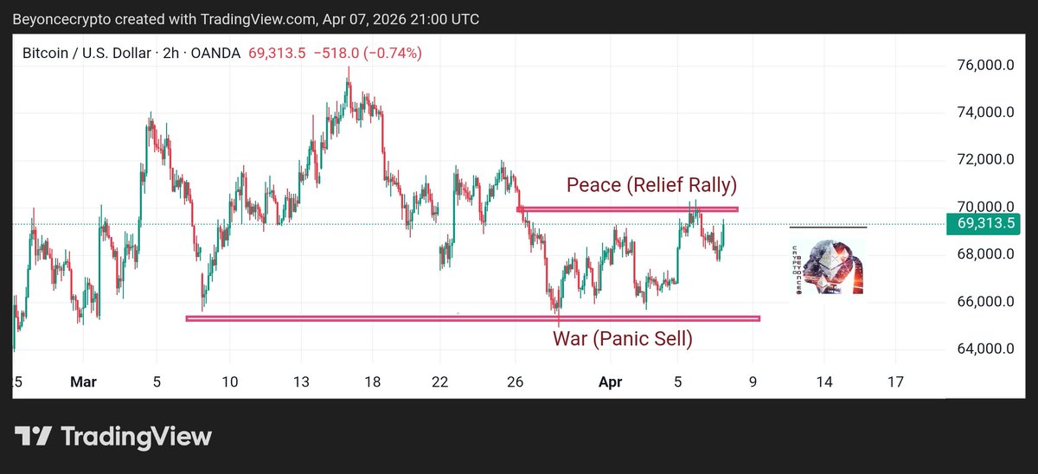This screenshot has width=1038, height=474.
Task: Click the crypto watermark image thumbnail
Action: coord(829,269)
